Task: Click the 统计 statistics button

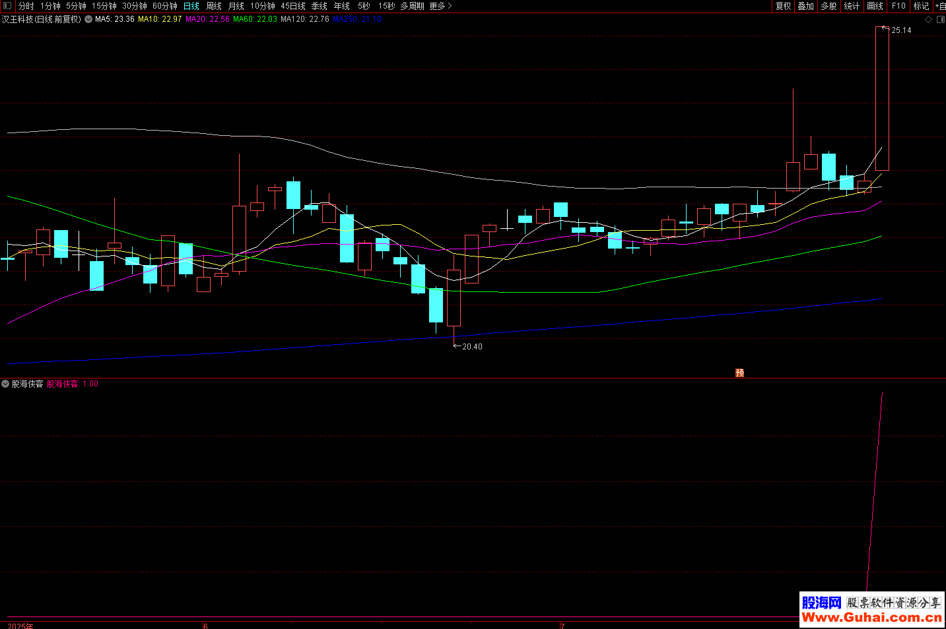Action: click(852, 6)
